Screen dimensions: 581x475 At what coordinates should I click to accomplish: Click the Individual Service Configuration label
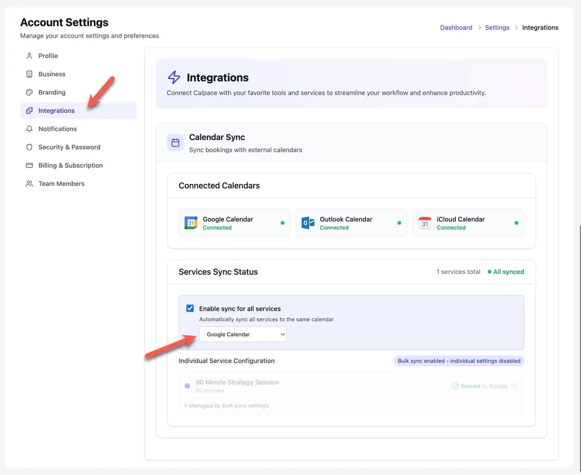[227, 361]
